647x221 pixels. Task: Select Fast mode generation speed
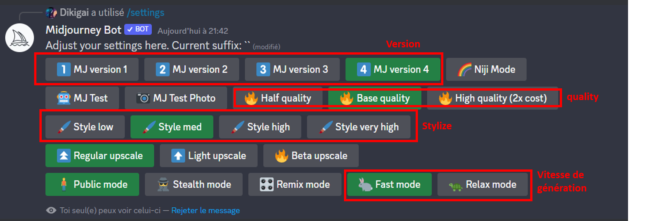pos(389,185)
